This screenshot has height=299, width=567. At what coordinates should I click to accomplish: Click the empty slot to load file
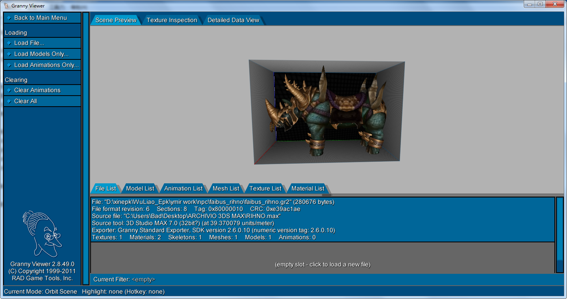coord(322,258)
